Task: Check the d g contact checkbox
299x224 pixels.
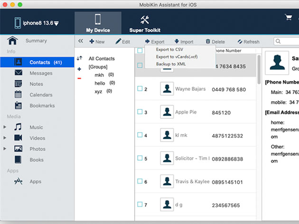Action: 140,205
